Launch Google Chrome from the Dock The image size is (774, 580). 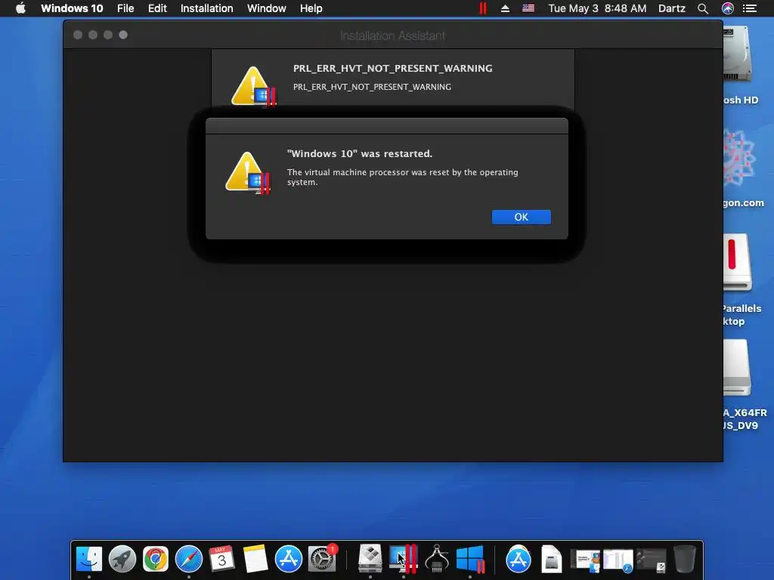[156, 559]
